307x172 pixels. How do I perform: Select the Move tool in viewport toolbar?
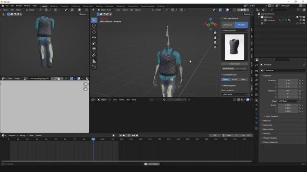pyautogui.click(x=94, y=32)
